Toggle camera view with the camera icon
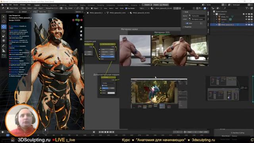 81,35
